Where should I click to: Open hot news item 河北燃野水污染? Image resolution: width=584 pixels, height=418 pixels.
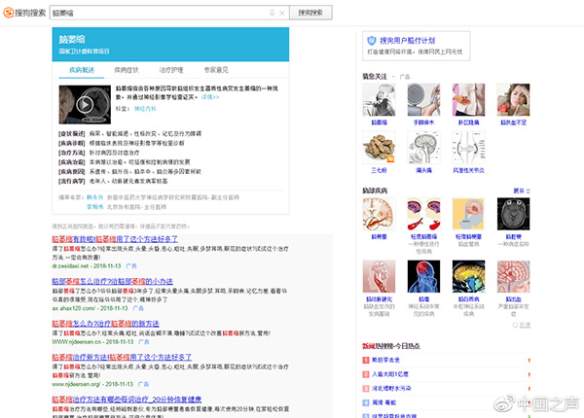click(391, 388)
